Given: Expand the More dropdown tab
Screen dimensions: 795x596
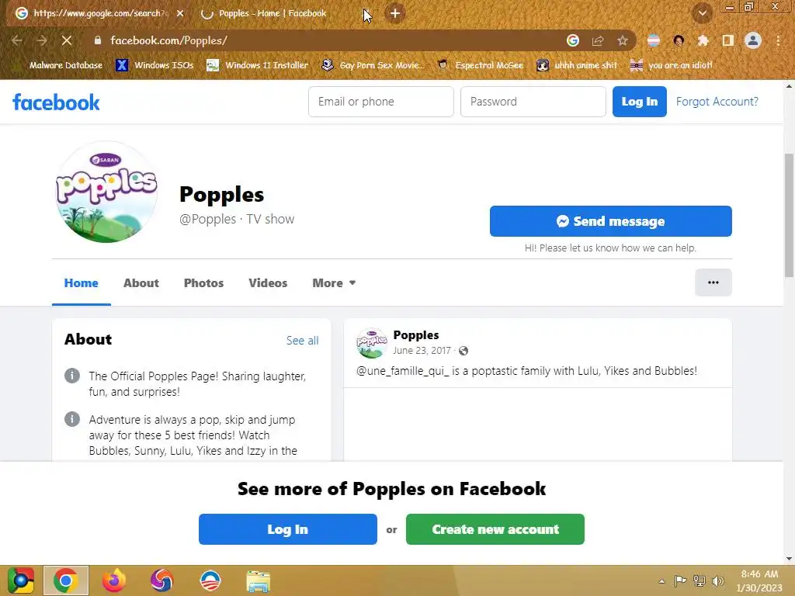Looking at the screenshot, I should [x=334, y=282].
